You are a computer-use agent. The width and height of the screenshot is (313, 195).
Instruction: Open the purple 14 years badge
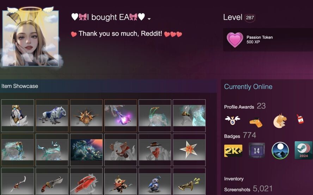coord(257,150)
